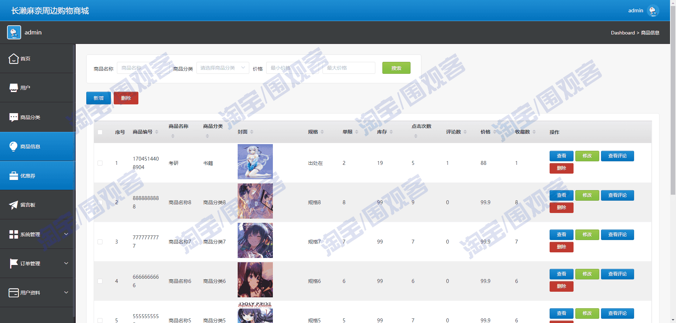676x323 pixels.
Task: Select the 商品信息 menu item
Action: click(x=37, y=147)
